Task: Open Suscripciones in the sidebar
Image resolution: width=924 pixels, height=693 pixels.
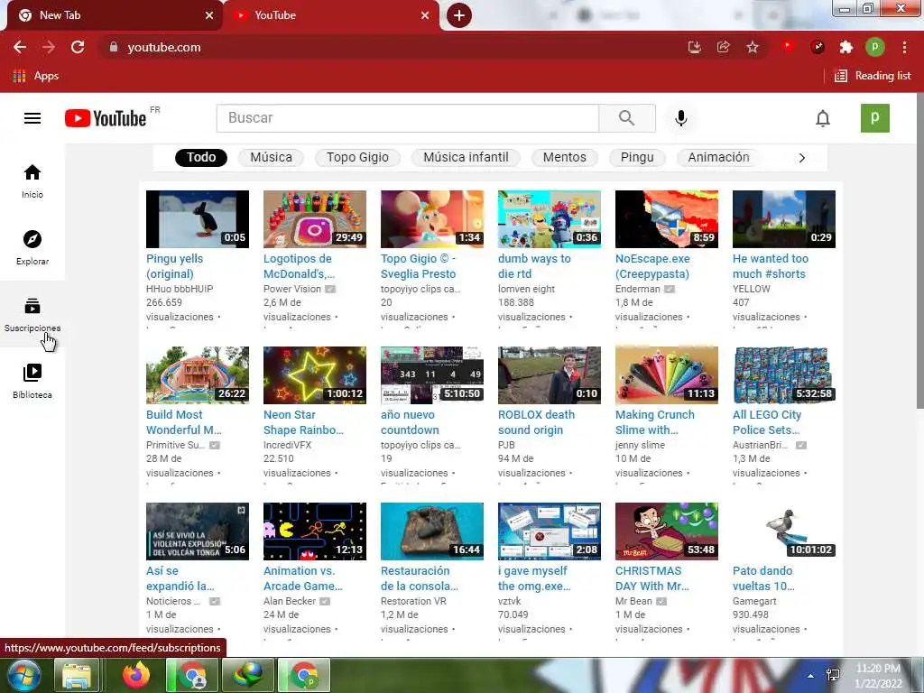Action: point(32,315)
